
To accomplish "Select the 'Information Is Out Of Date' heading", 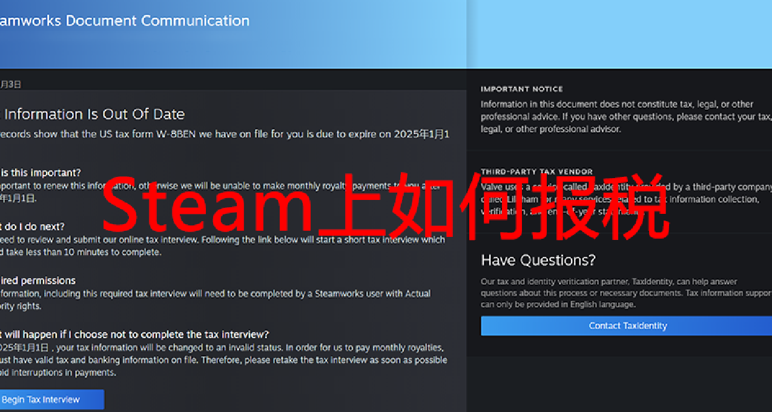I will [93, 114].
